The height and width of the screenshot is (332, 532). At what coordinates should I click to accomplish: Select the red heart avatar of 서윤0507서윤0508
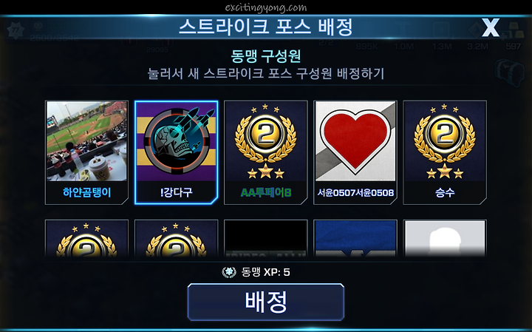pyautogui.click(x=355, y=141)
